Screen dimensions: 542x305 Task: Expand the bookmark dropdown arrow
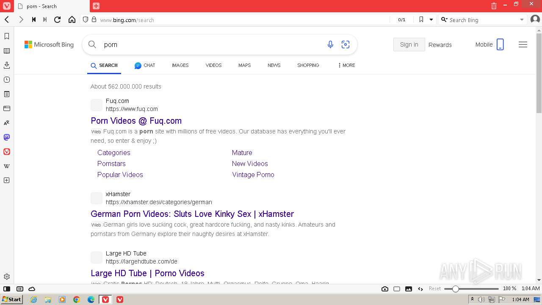[x=431, y=19]
